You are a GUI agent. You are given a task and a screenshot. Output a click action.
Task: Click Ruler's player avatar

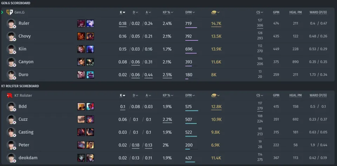(11, 24)
